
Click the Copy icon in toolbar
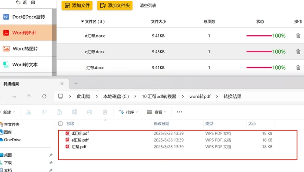pyautogui.click(x=44, y=112)
